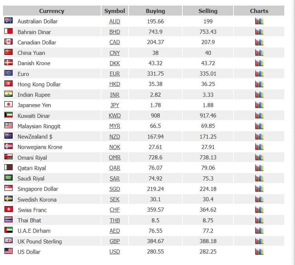Open the chart icon for Australian Dollar
Viewport: 295px width, 265px height.
[x=259, y=21]
